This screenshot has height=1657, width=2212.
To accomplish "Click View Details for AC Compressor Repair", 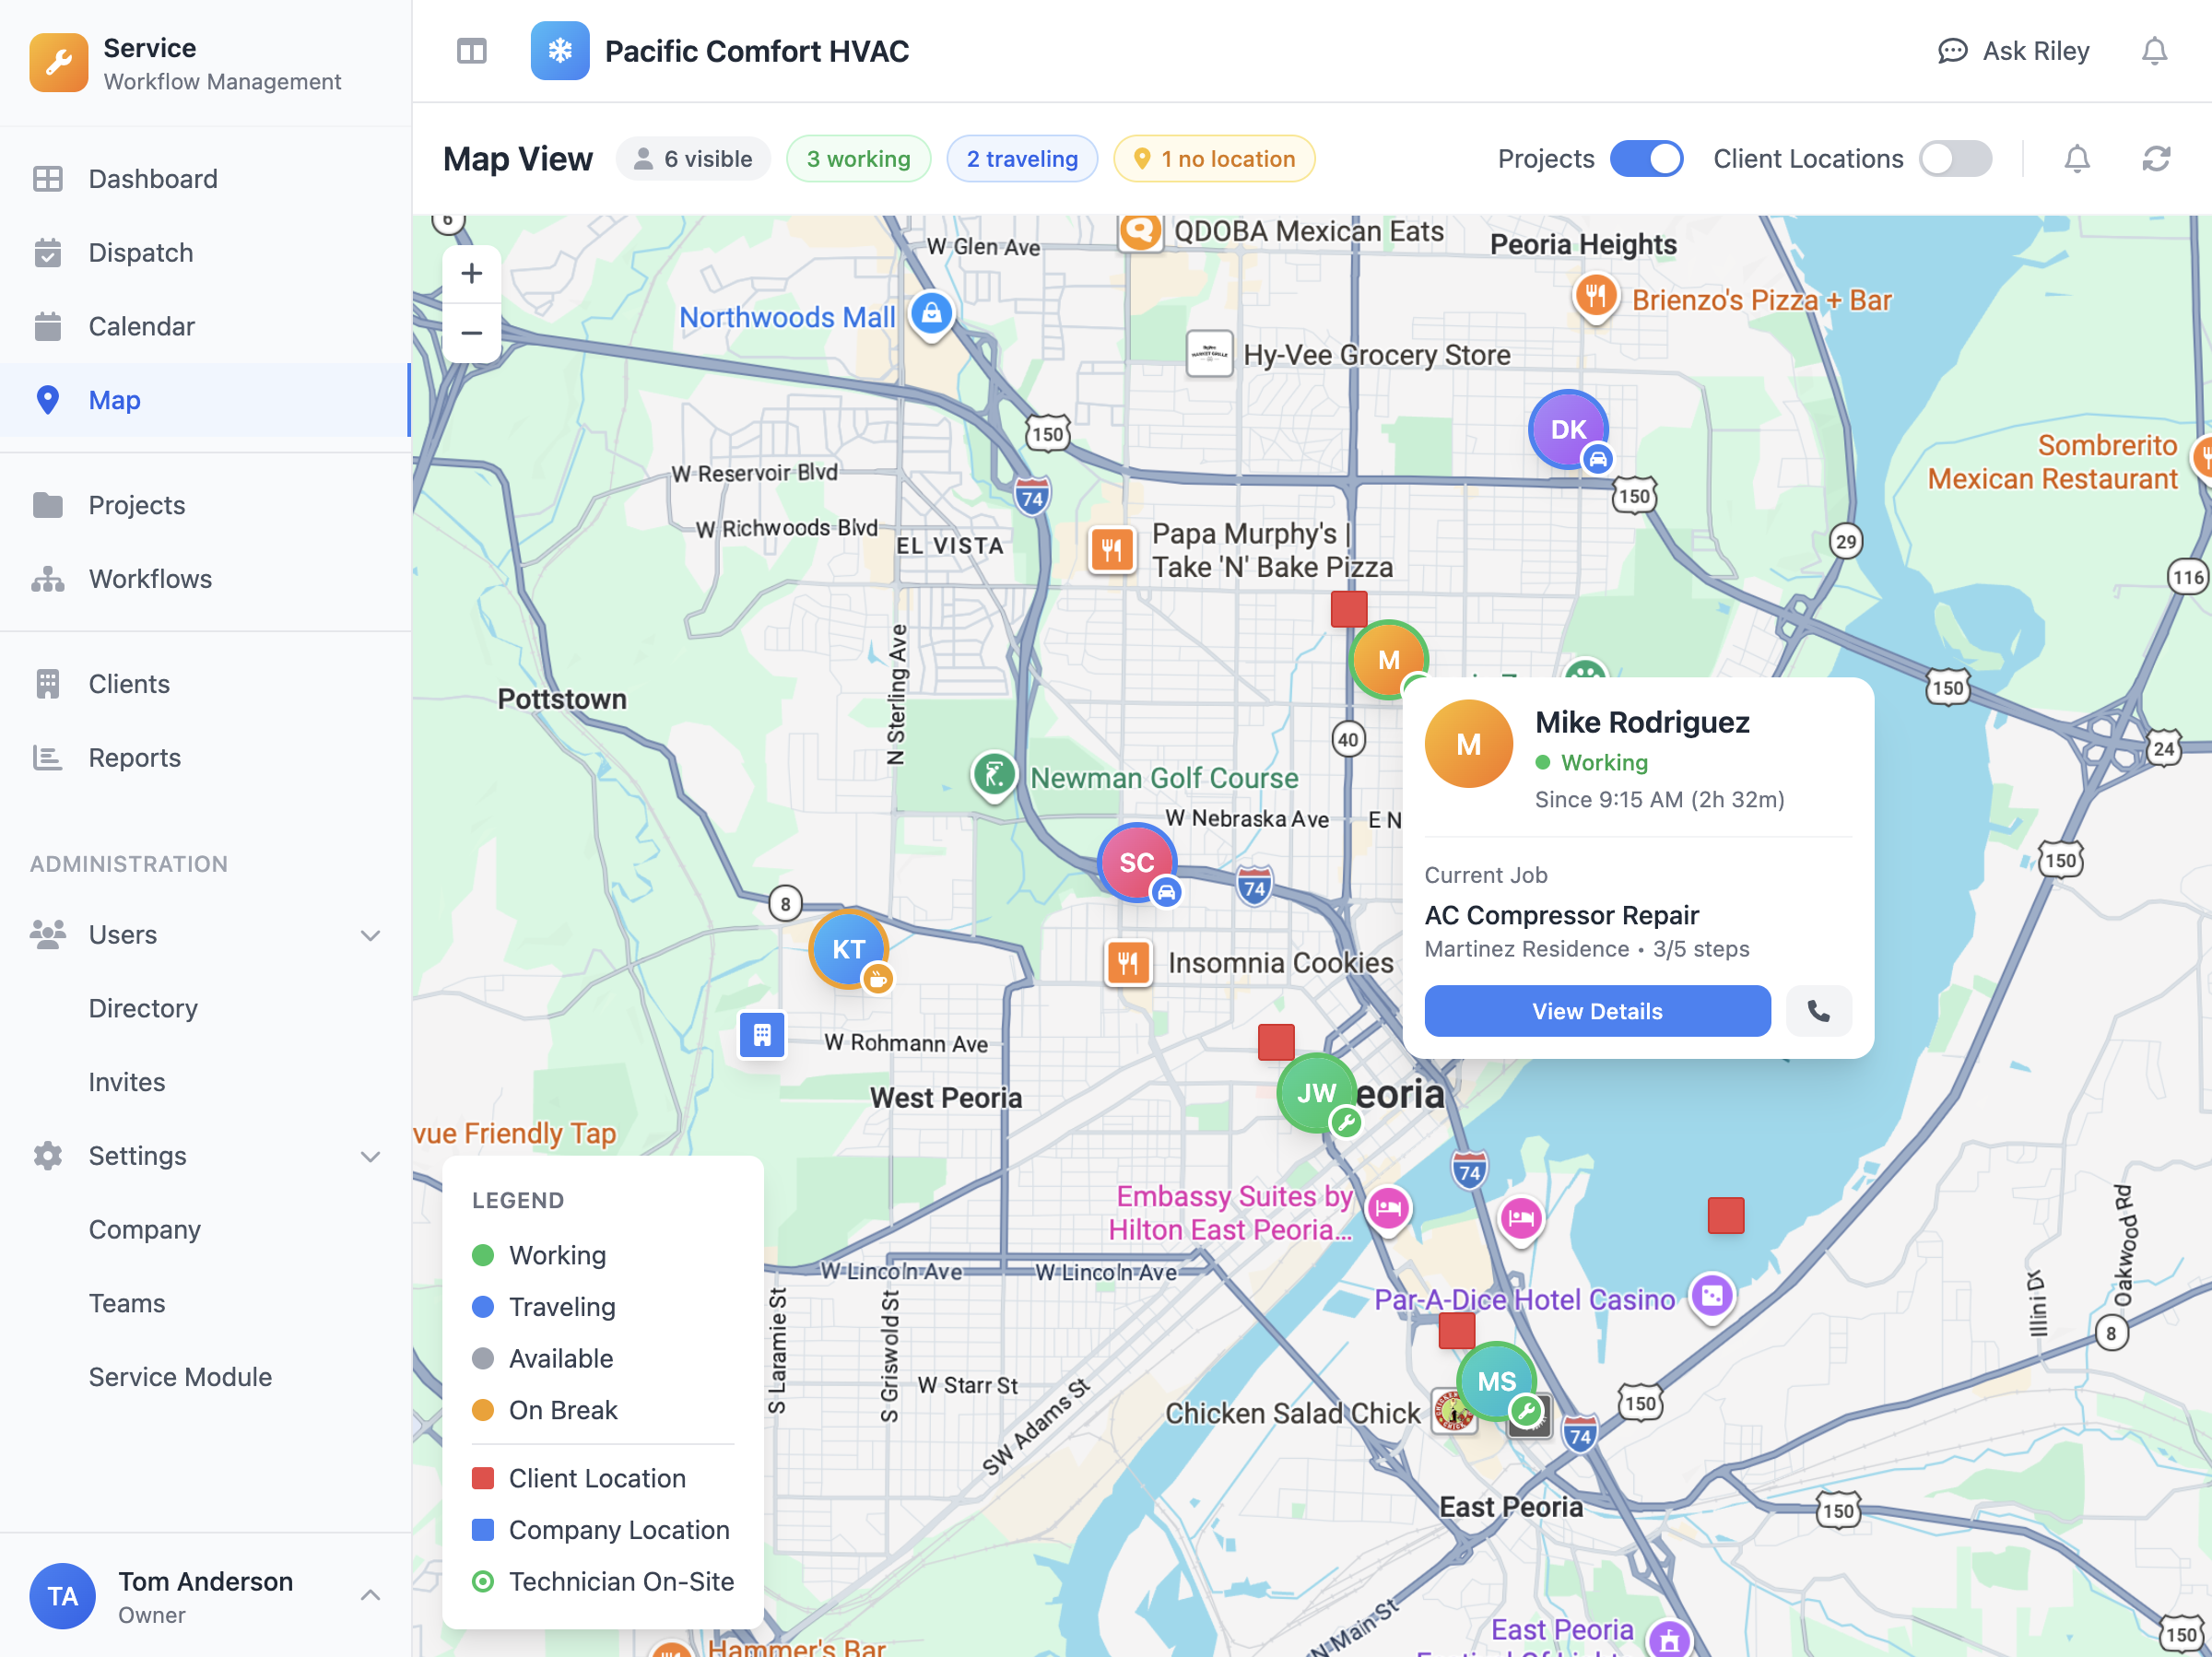I will pos(1596,1011).
